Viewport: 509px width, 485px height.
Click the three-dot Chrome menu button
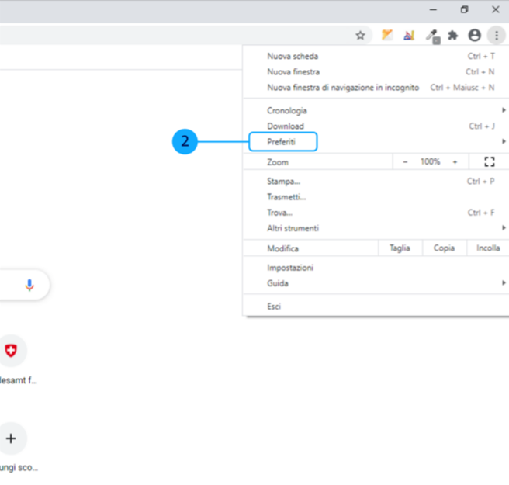(495, 35)
